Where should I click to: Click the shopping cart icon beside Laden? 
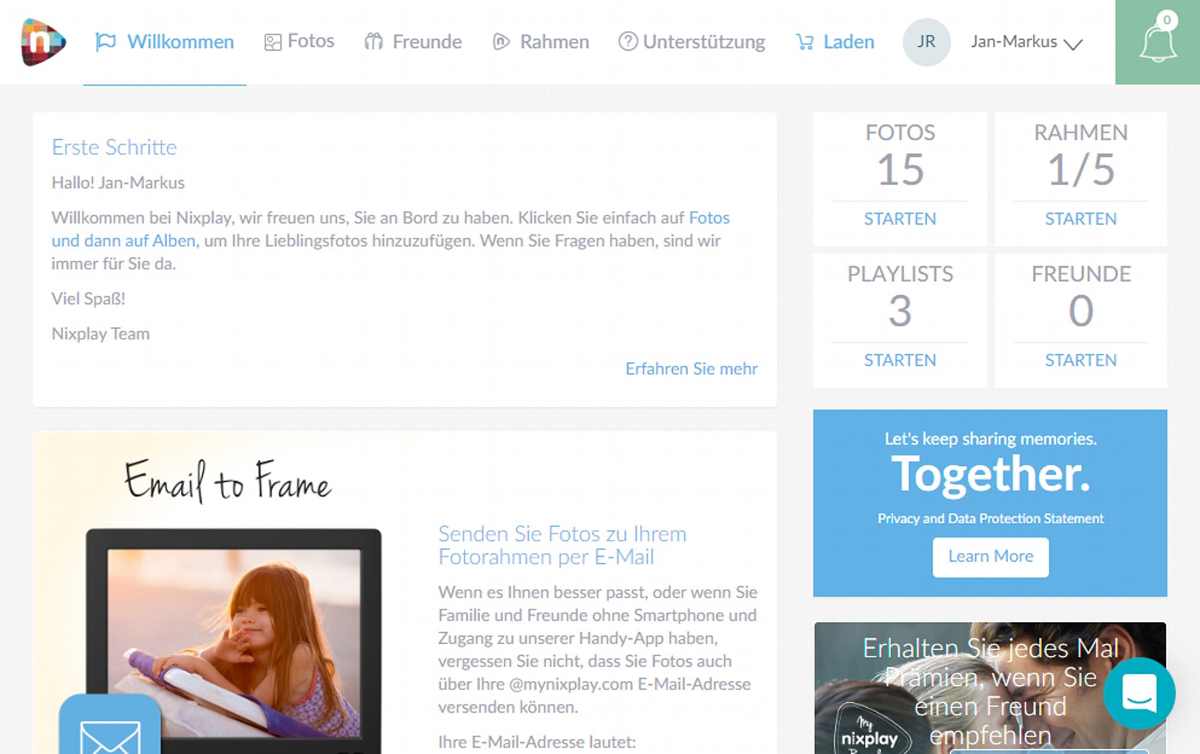[x=805, y=41]
